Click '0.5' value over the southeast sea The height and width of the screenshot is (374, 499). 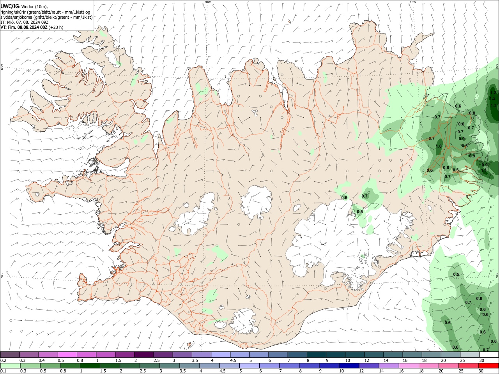click(x=456, y=275)
